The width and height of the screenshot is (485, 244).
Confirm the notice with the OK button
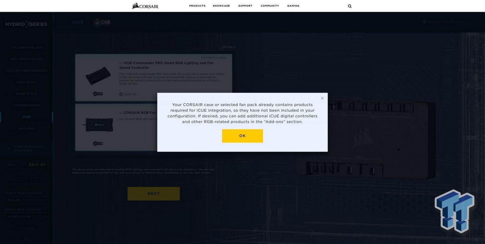point(242,136)
